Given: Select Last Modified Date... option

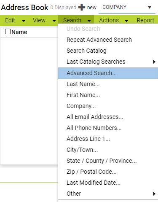Looking at the screenshot, I should (x=108, y=183).
